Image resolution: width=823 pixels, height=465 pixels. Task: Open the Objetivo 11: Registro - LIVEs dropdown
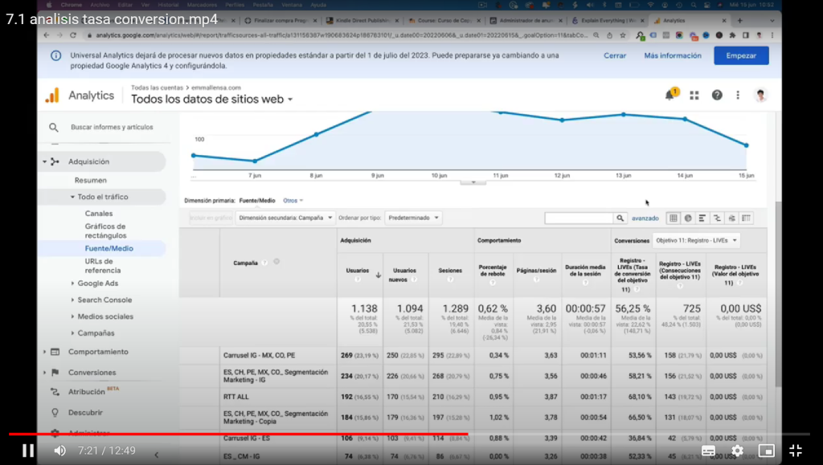[x=696, y=240]
